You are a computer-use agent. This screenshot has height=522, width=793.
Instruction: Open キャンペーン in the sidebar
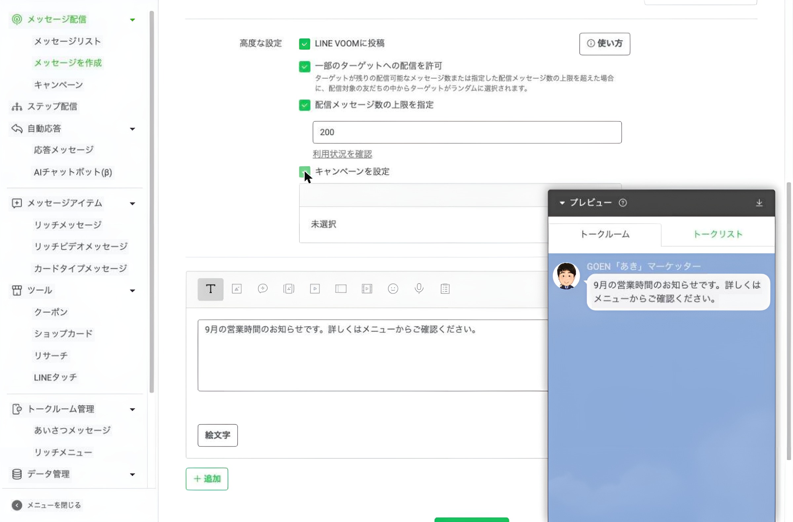click(58, 85)
